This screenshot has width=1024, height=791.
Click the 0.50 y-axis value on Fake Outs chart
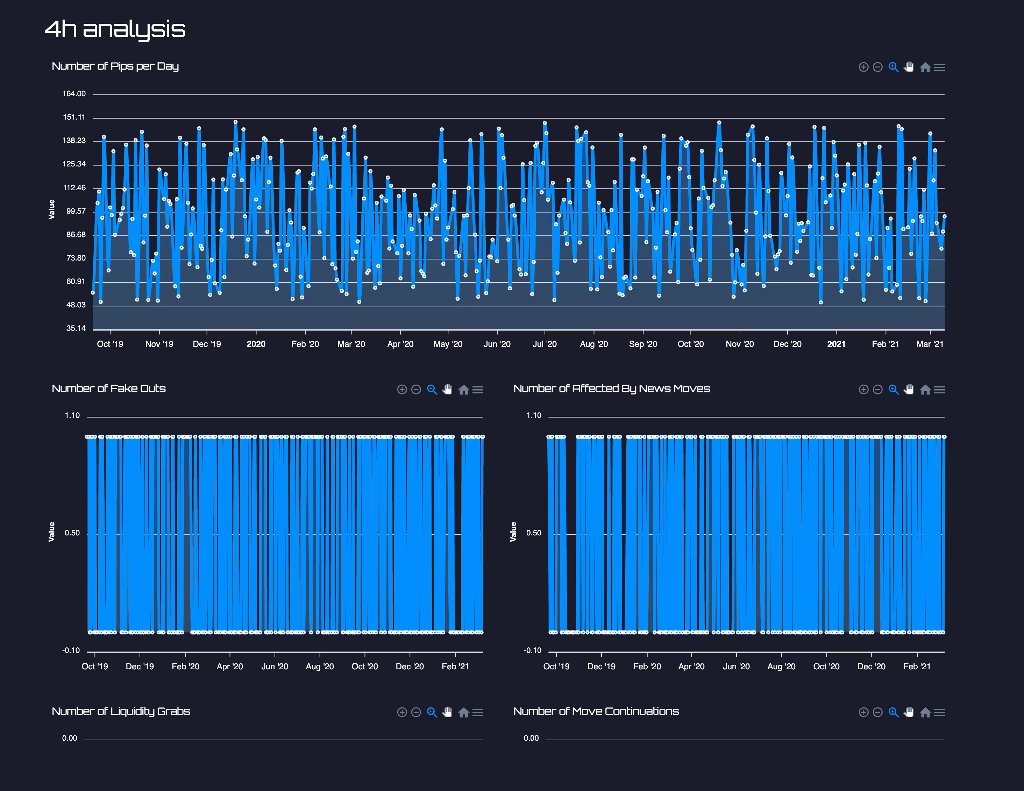[72, 533]
